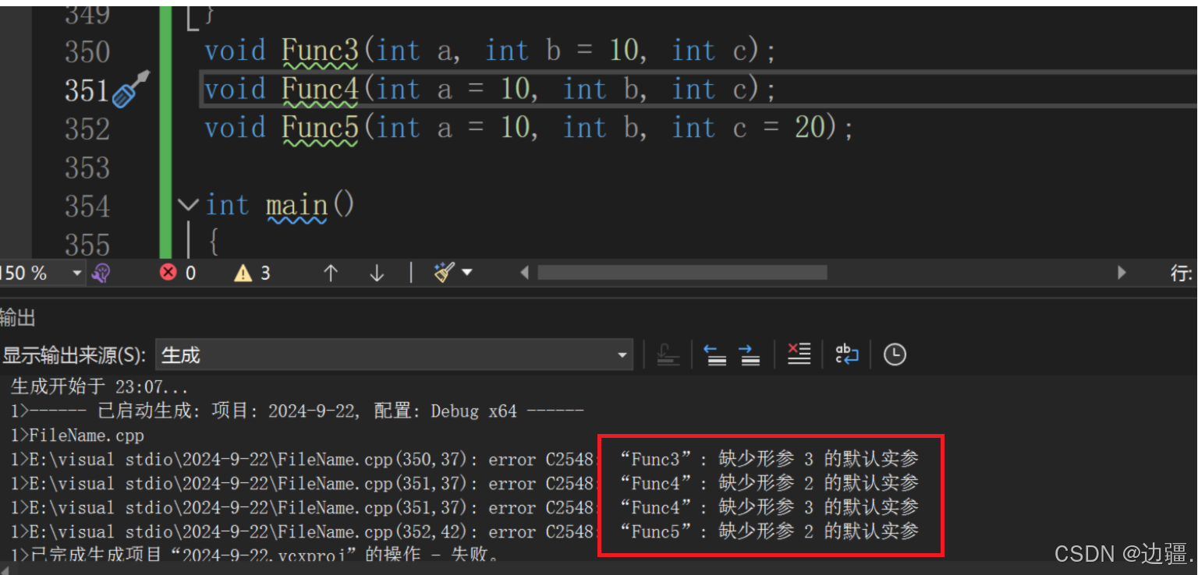
Task: Click line number 350 in the gutter
Action: point(87,52)
